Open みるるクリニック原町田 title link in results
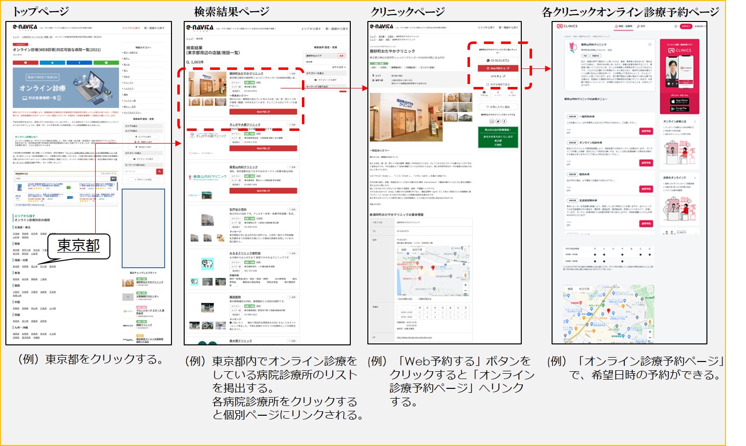Screen dimensions: 746x446 click(x=245, y=254)
